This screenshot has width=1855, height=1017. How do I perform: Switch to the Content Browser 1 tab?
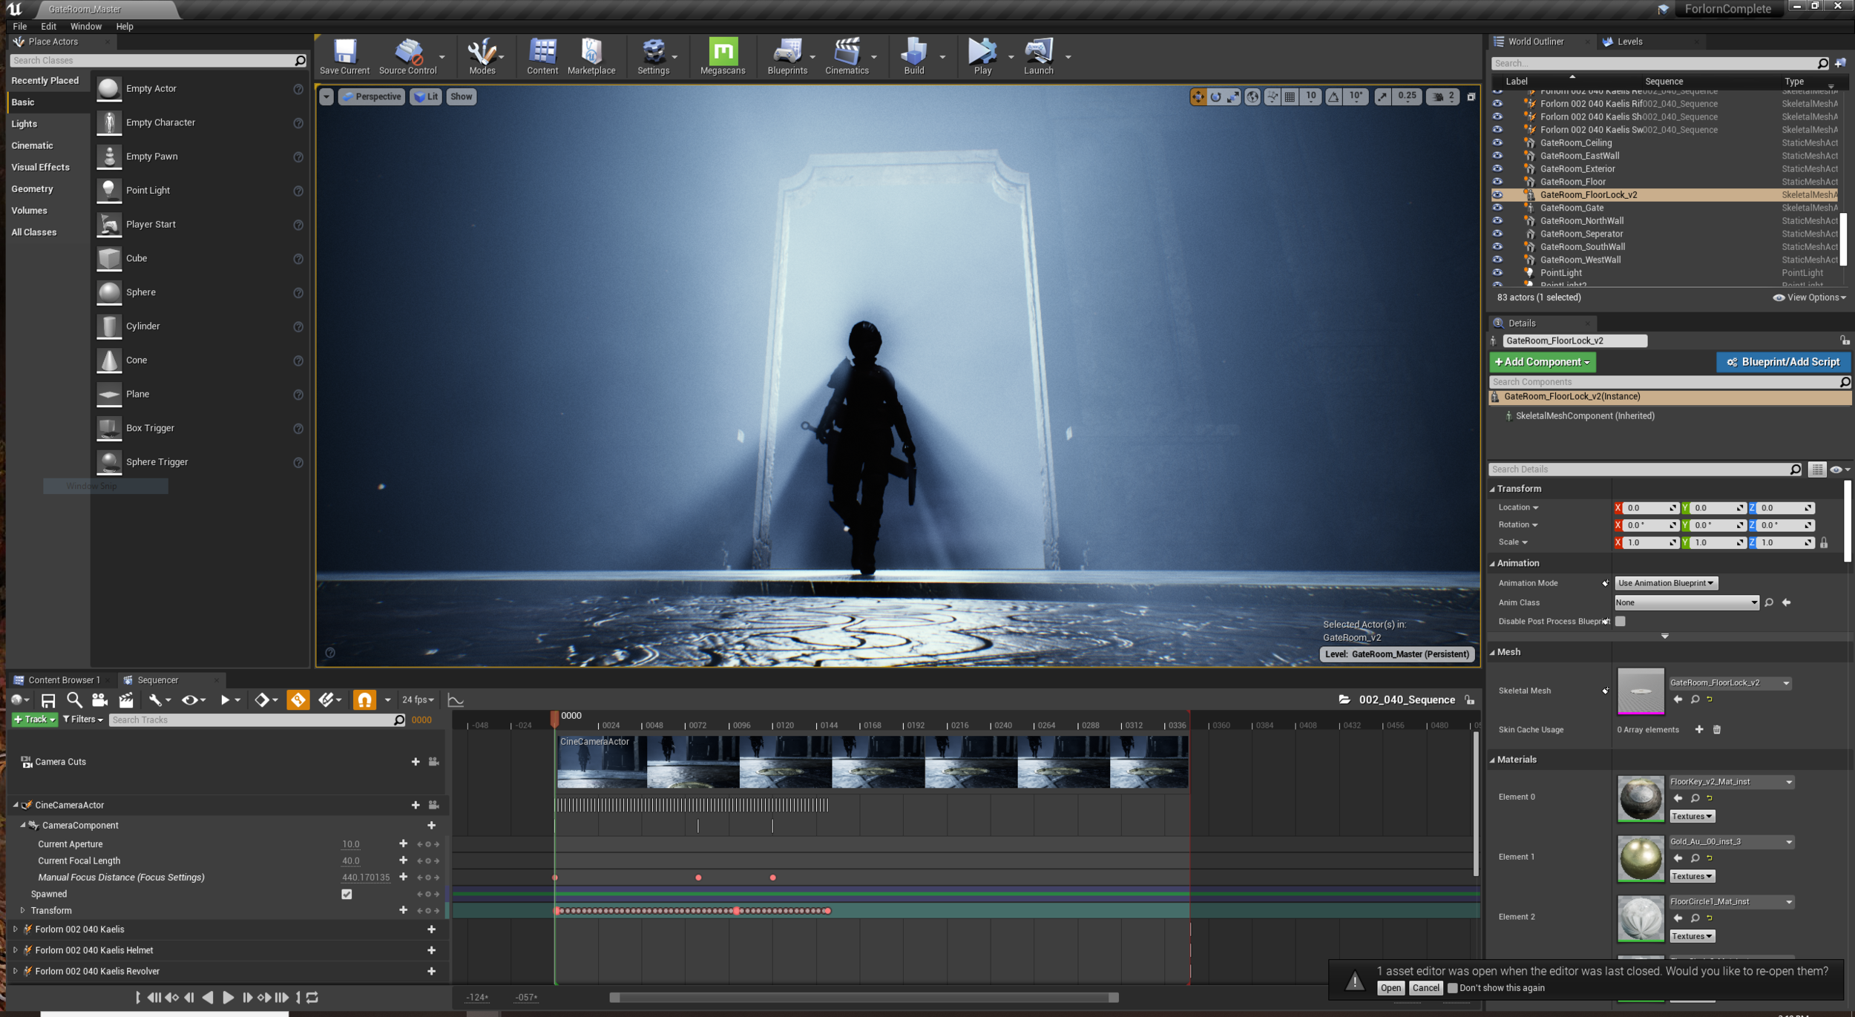[63, 679]
